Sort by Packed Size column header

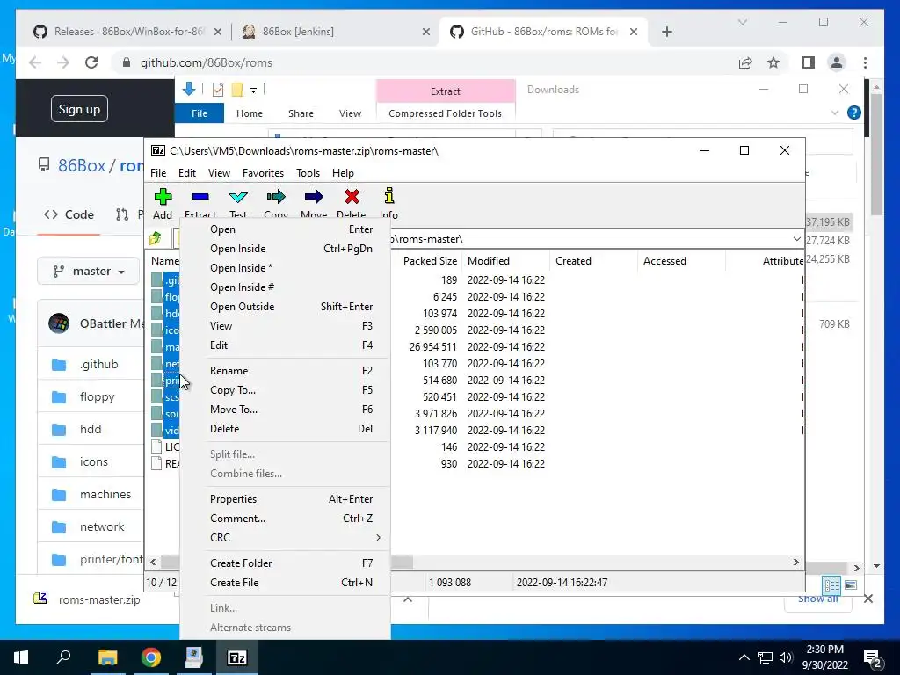[430, 260]
